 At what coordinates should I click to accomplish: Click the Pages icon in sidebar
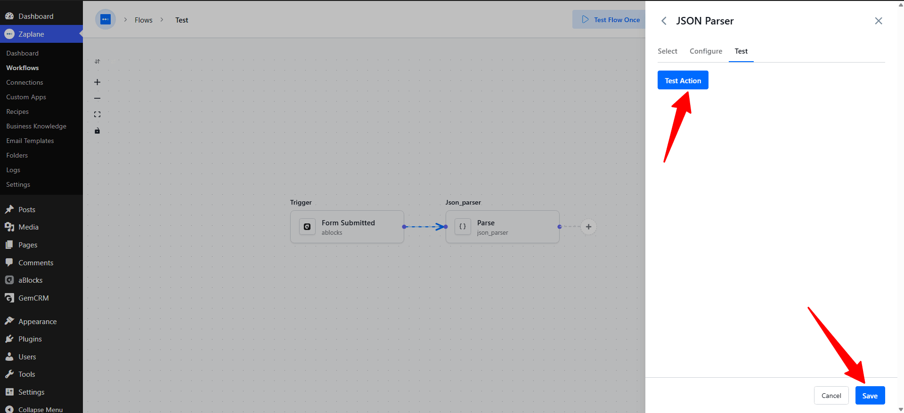pyautogui.click(x=9, y=245)
